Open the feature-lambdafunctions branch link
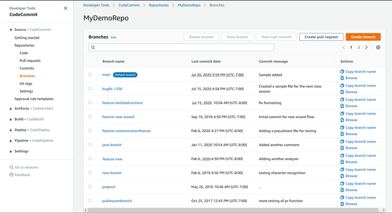 pyautogui.click(x=122, y=103)
